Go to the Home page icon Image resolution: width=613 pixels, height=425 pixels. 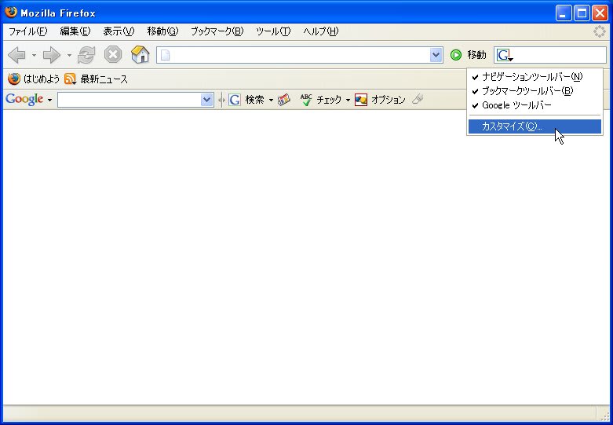click(140, 55)
